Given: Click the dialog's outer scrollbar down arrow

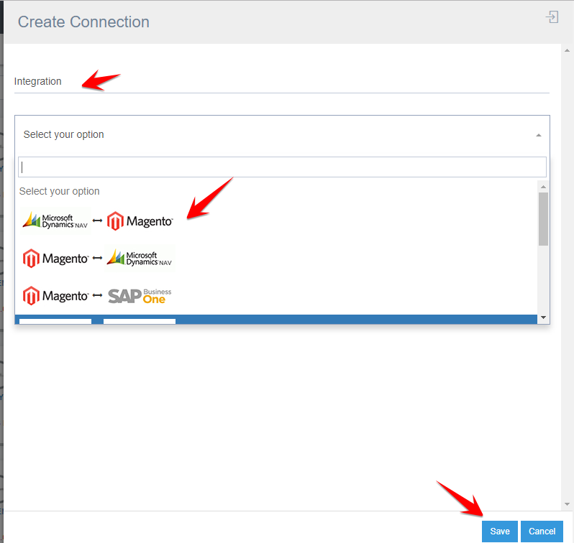Looking at the screenshot, I should pyautogui.click(x=567, y=504).
